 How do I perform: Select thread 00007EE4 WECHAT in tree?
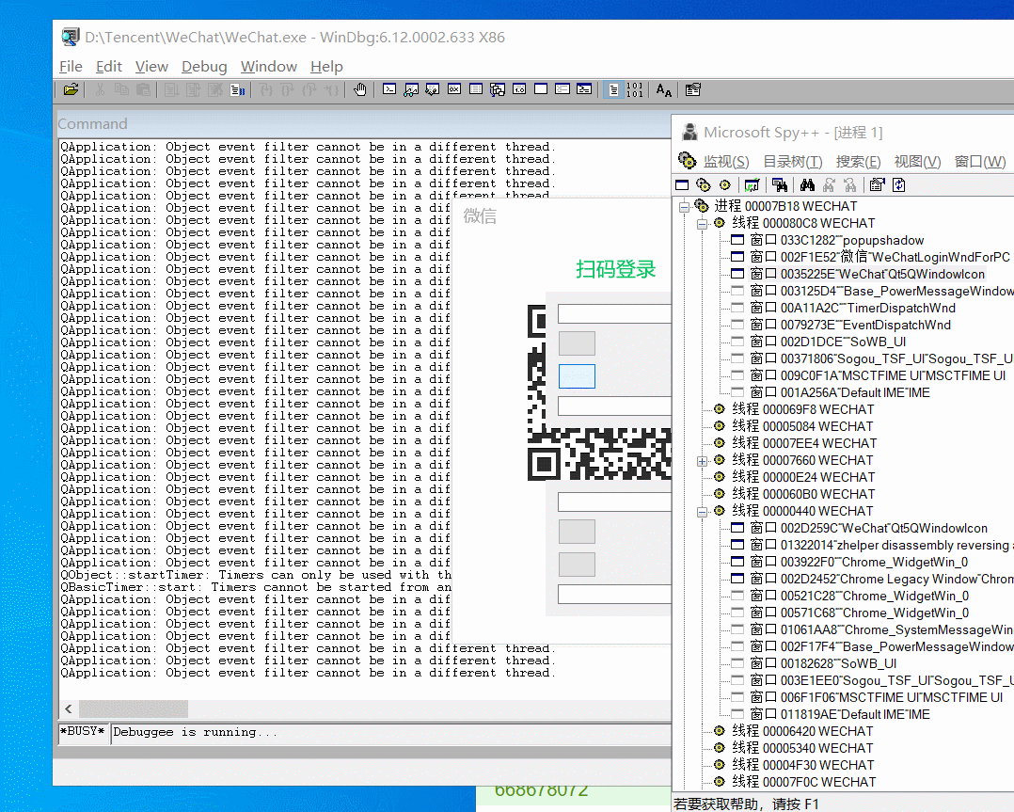(804, 443)
